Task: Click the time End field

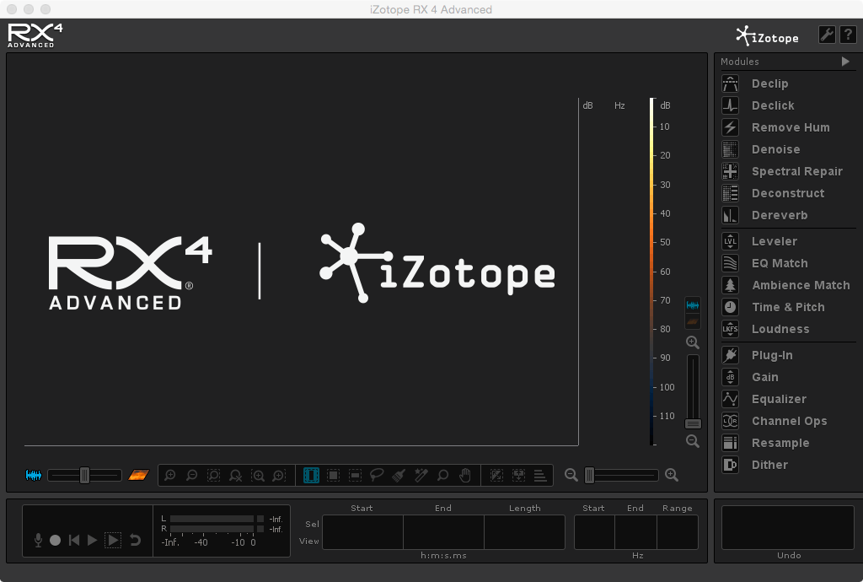Action: (443, 532)
